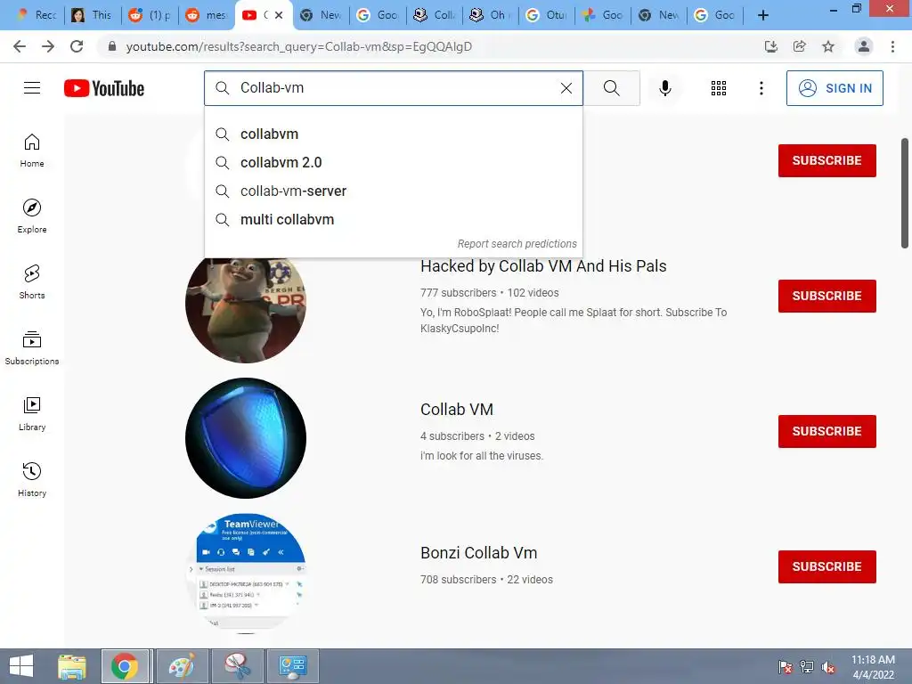
Task: Bookmark this page with the star icon
Action: [x=828, y=46]
